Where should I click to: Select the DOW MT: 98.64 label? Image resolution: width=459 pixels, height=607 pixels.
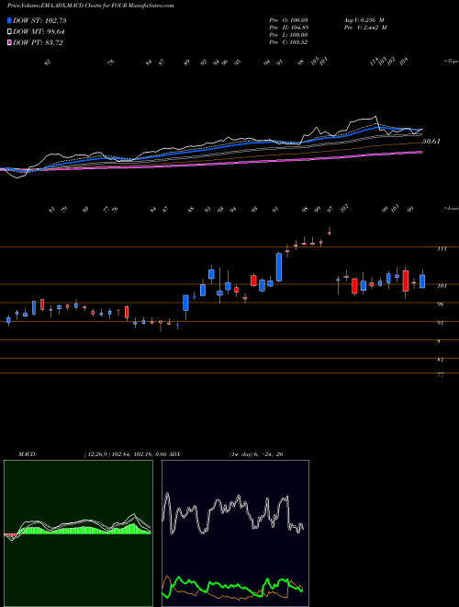tap(39, 32)
